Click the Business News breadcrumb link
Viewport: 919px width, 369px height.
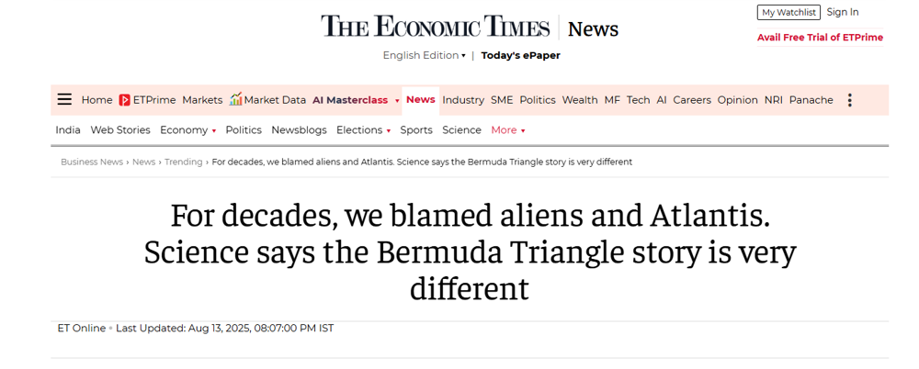[92, 162]
